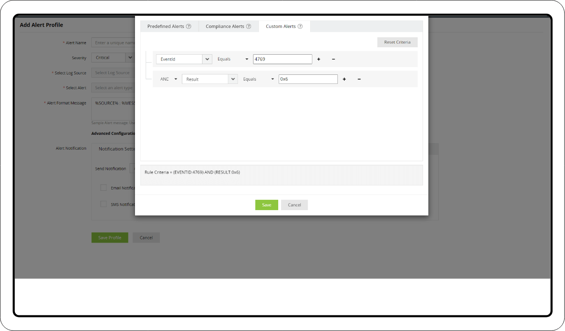Viewport: 565px width, 331px height.
Task: Remove the EventId criteria row
Action: (x=333, y=59)
